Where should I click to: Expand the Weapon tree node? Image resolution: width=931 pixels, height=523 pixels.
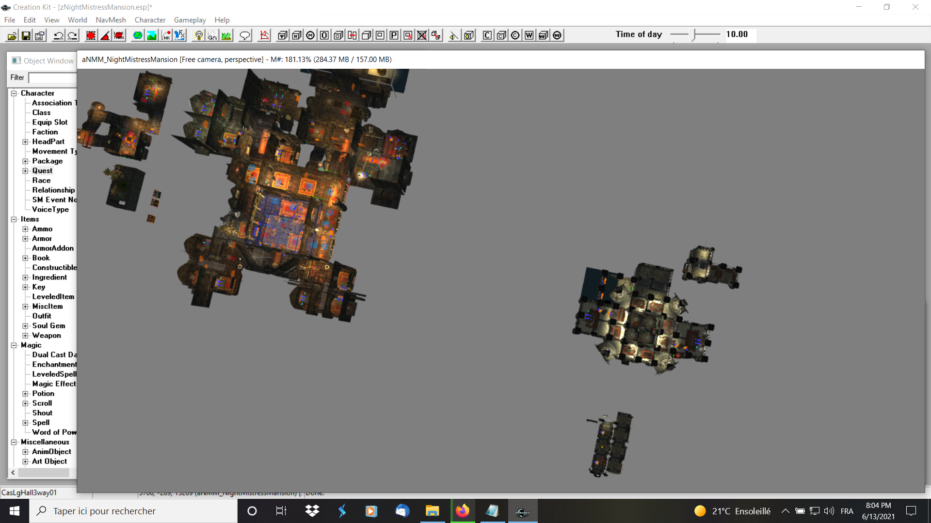(25, 336)
